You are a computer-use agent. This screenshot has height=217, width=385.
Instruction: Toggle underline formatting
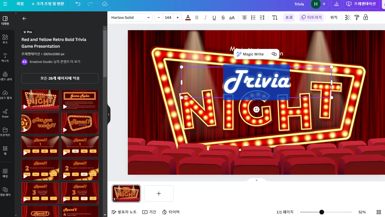(214, 18)
